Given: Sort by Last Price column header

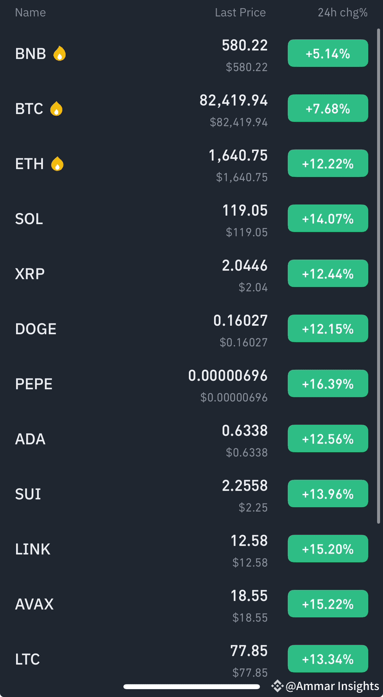Looking at the screenshot, I should coord(241,12).
